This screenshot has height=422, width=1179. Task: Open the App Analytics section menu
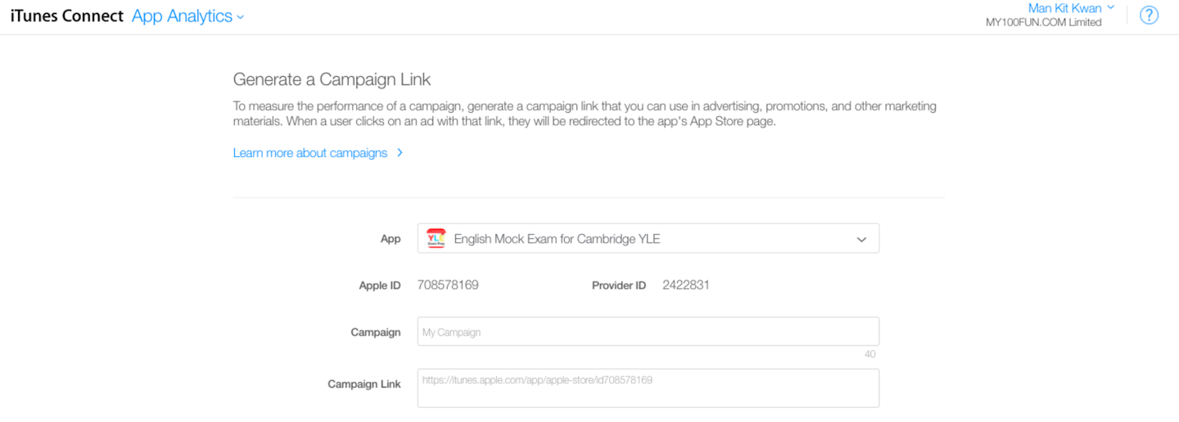[x=182, y=16]
